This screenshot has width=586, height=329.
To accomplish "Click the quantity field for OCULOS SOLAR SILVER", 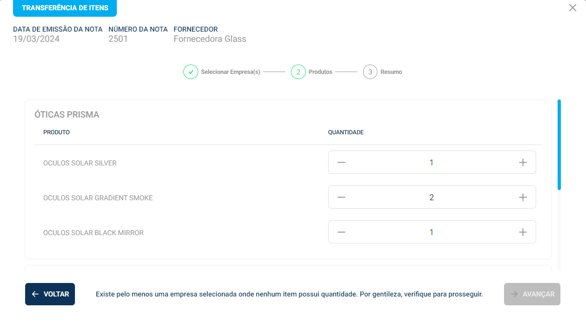I will 431,163.
